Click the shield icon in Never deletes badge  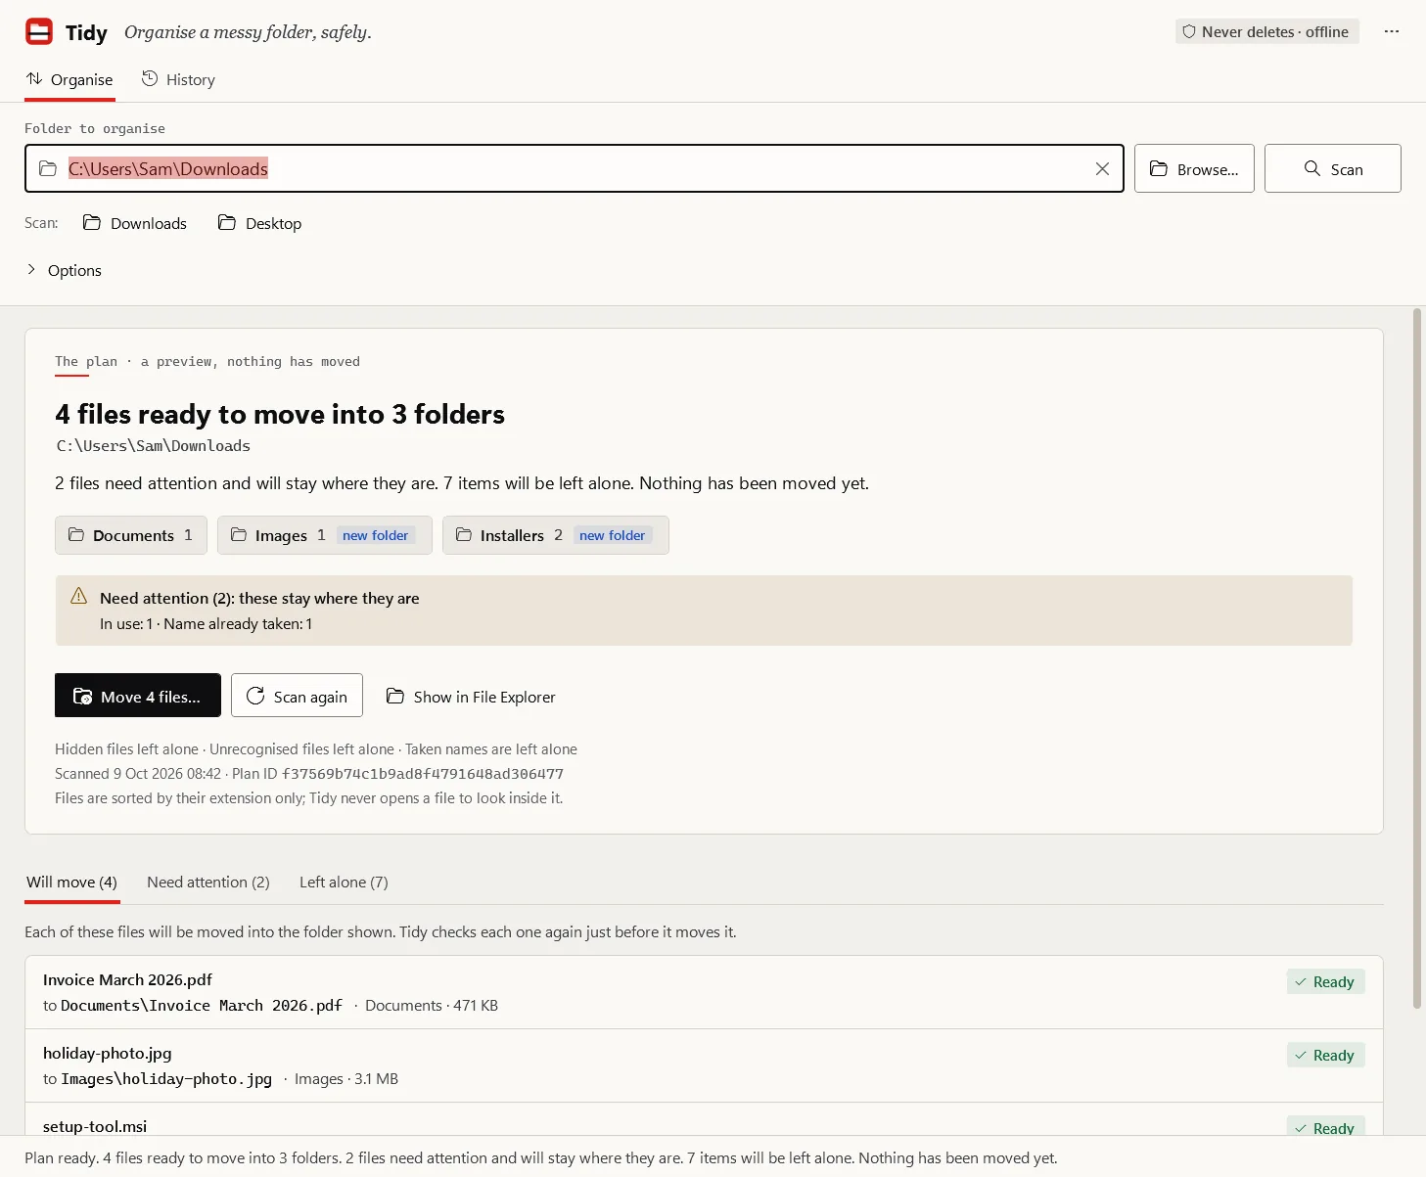[1189, 32]
